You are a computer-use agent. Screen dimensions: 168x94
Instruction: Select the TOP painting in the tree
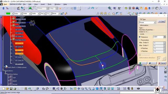(x=14, y=78)
